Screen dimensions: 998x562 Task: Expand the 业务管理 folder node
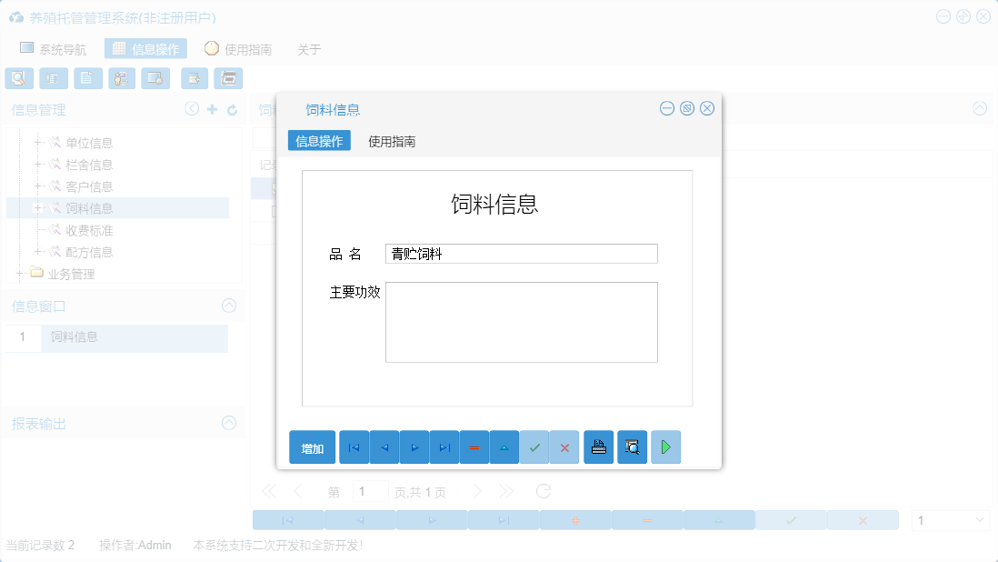(x=20, y=274)
